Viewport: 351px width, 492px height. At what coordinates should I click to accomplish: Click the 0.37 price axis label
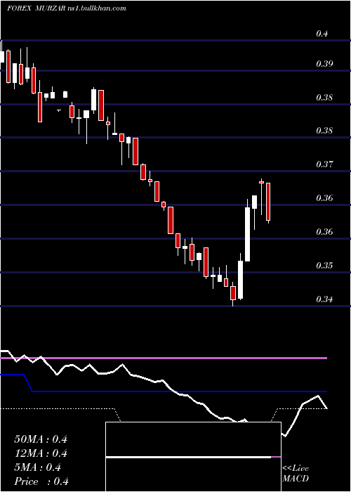(x=324, y=164)
